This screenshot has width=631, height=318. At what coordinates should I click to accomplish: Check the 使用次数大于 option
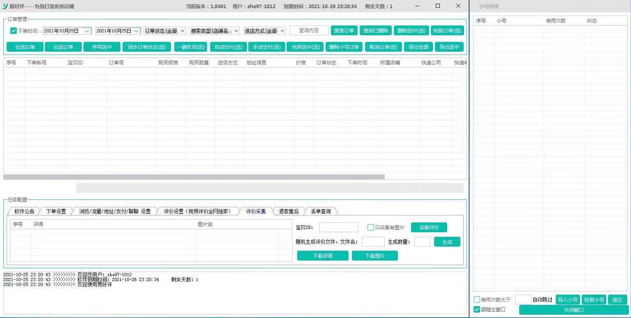477,300
